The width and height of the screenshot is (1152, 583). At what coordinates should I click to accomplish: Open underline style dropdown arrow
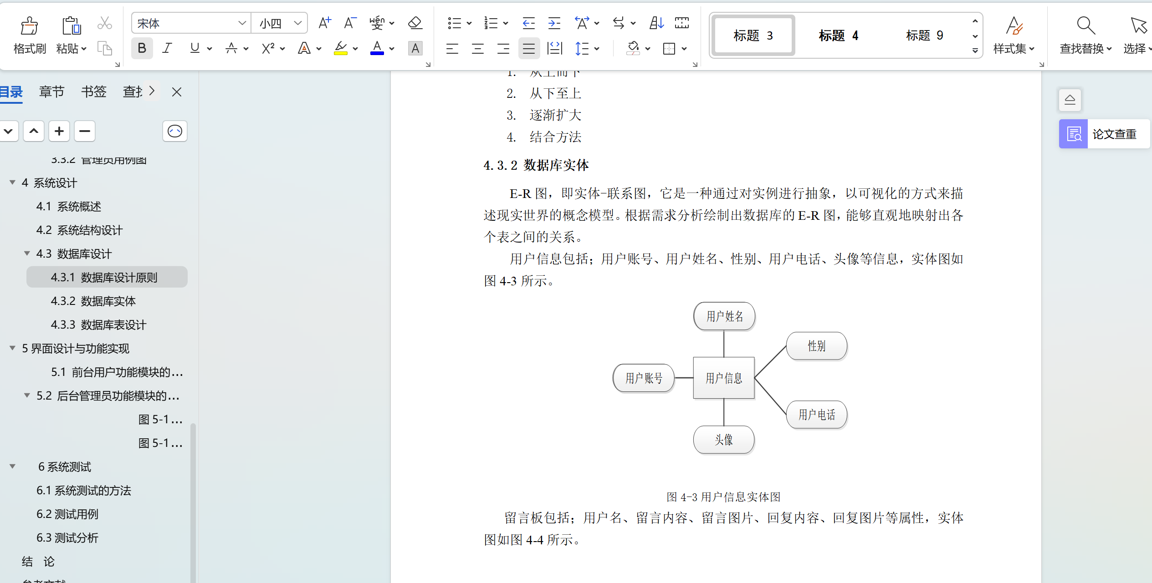[x=210, y=48]
